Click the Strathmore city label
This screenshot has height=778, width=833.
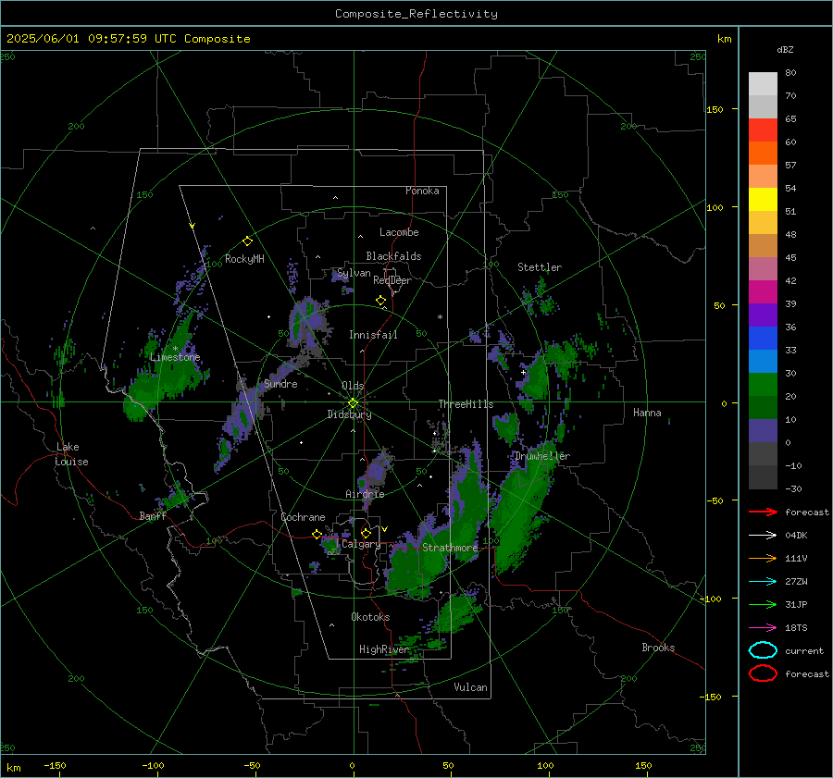(x=450, y=548)
